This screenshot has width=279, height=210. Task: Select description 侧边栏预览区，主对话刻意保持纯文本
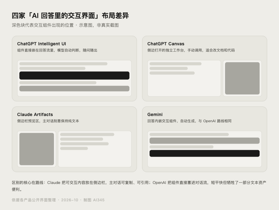(x=48, y=121)
